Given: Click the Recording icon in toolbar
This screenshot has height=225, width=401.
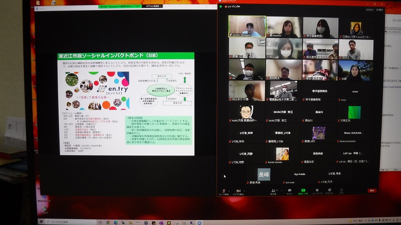Looking at the screenshot, I should (x=317, y=192).
